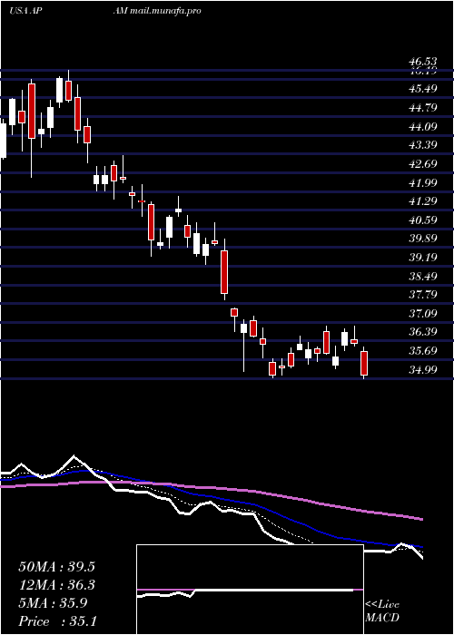Click the last red candlestick near 34.99
Viewport: 454px width, 635px height.
tap(364, 363)
